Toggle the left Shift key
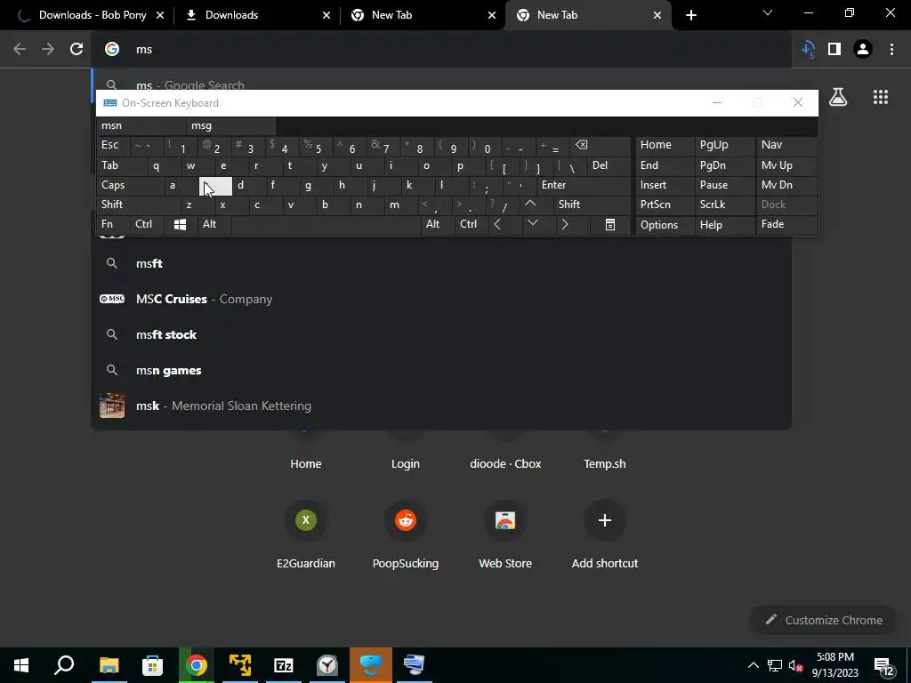This screenshot has width=911, height=683. [138, 205]
